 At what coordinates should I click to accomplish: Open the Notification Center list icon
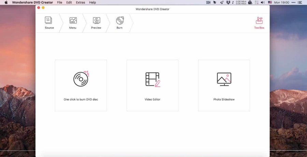[300, 2]
